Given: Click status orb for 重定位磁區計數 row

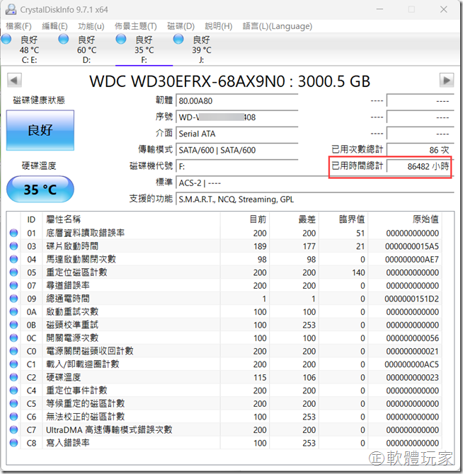Looking at the screenshot, I should click(13, 272).
